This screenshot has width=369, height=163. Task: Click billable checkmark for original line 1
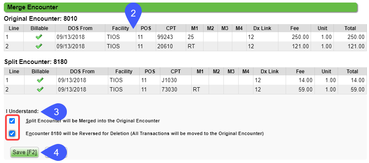click(x=39, y=37)
